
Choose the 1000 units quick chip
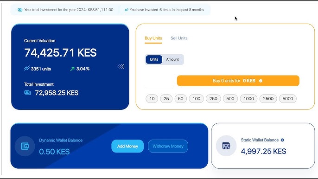click(248, 99)
